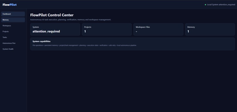
Task: View System Health in sidebar
Action: click(13, 49)
